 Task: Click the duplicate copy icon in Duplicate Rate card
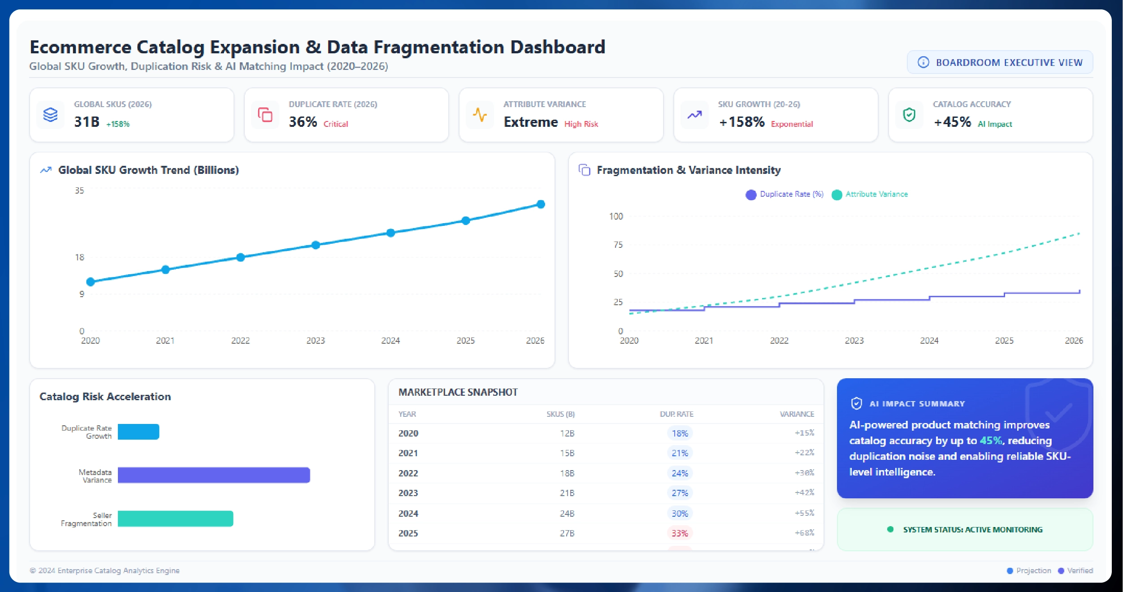click(265, 115)
